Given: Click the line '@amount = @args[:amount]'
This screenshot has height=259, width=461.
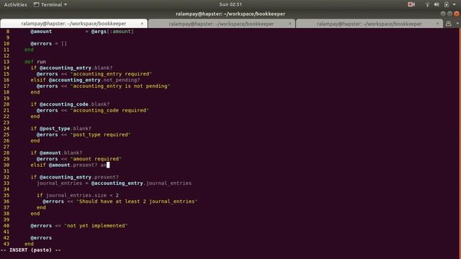Looking at the screenshot, I should pyautogui.click(x=82, y=32).
